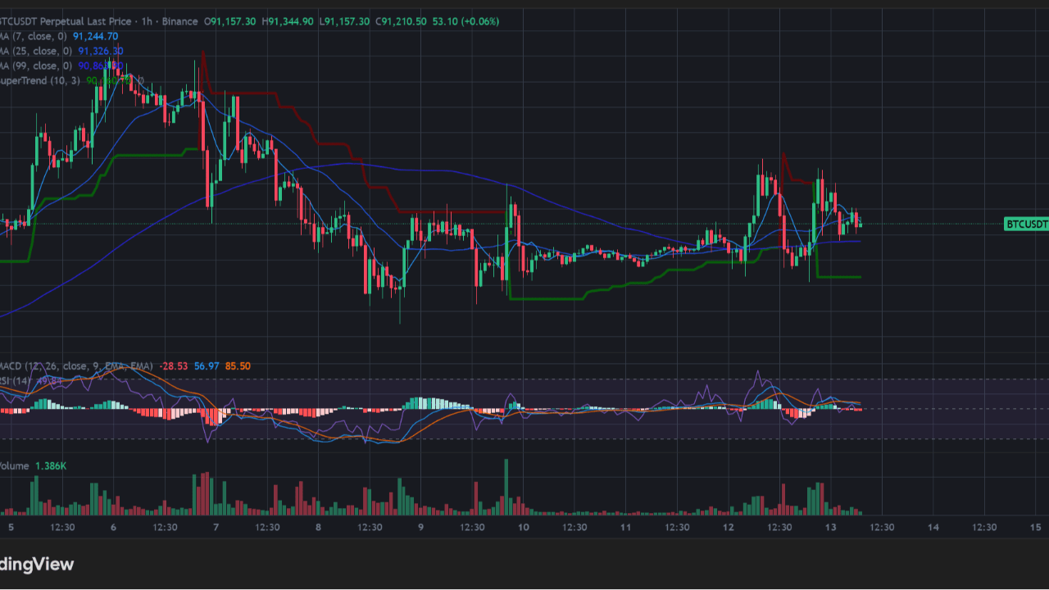
Task: Click the MA 25 value 91,326.30
Action: 101,51
